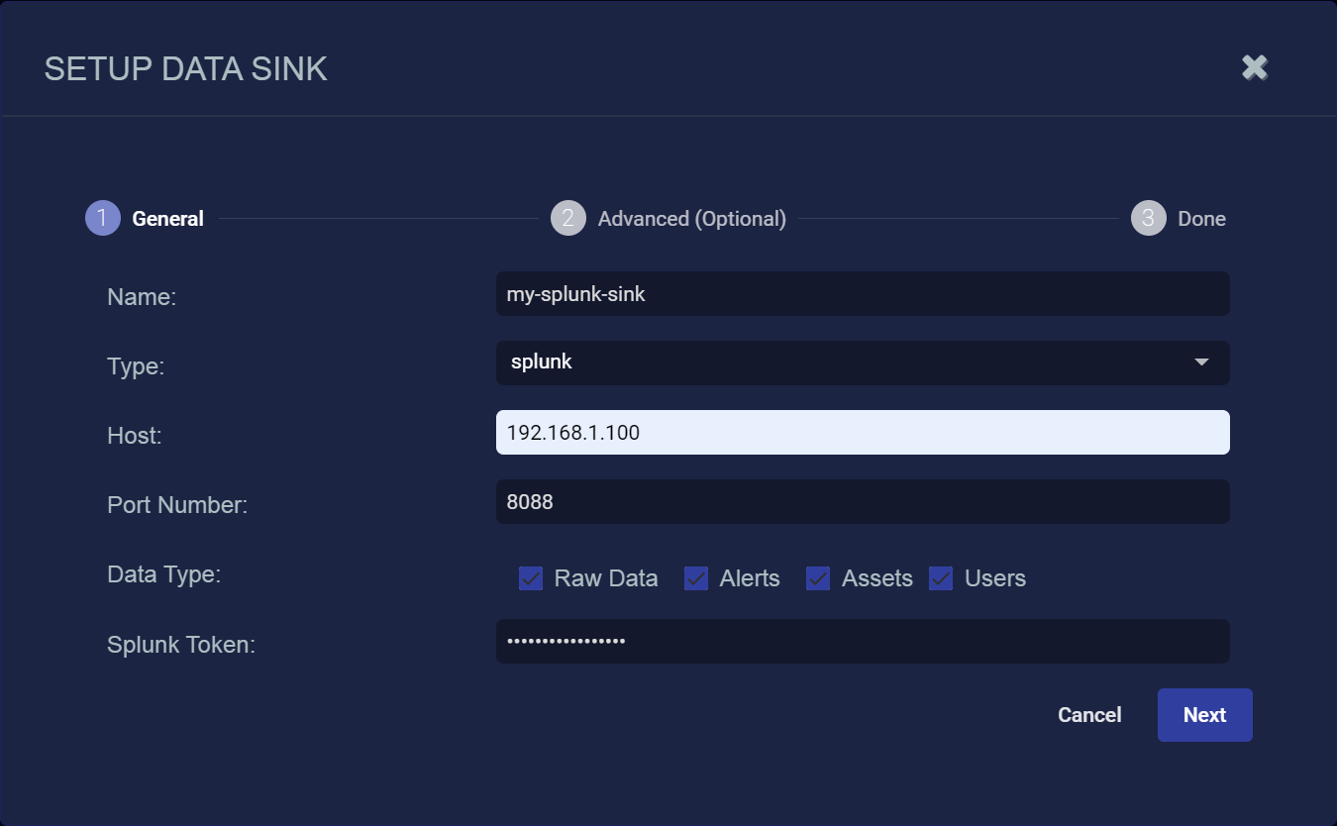
Task: Select the Port Number field 8088
Action: point(862,502)
